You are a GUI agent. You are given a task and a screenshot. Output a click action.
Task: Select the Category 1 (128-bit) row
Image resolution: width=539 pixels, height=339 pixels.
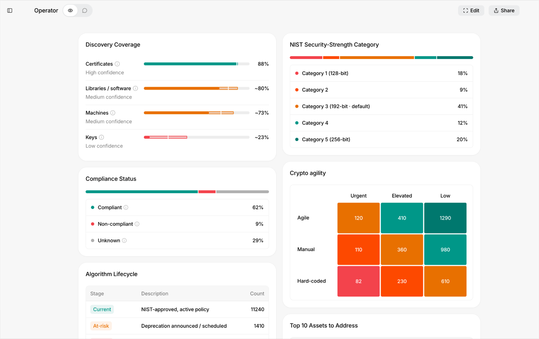[381, 73]
